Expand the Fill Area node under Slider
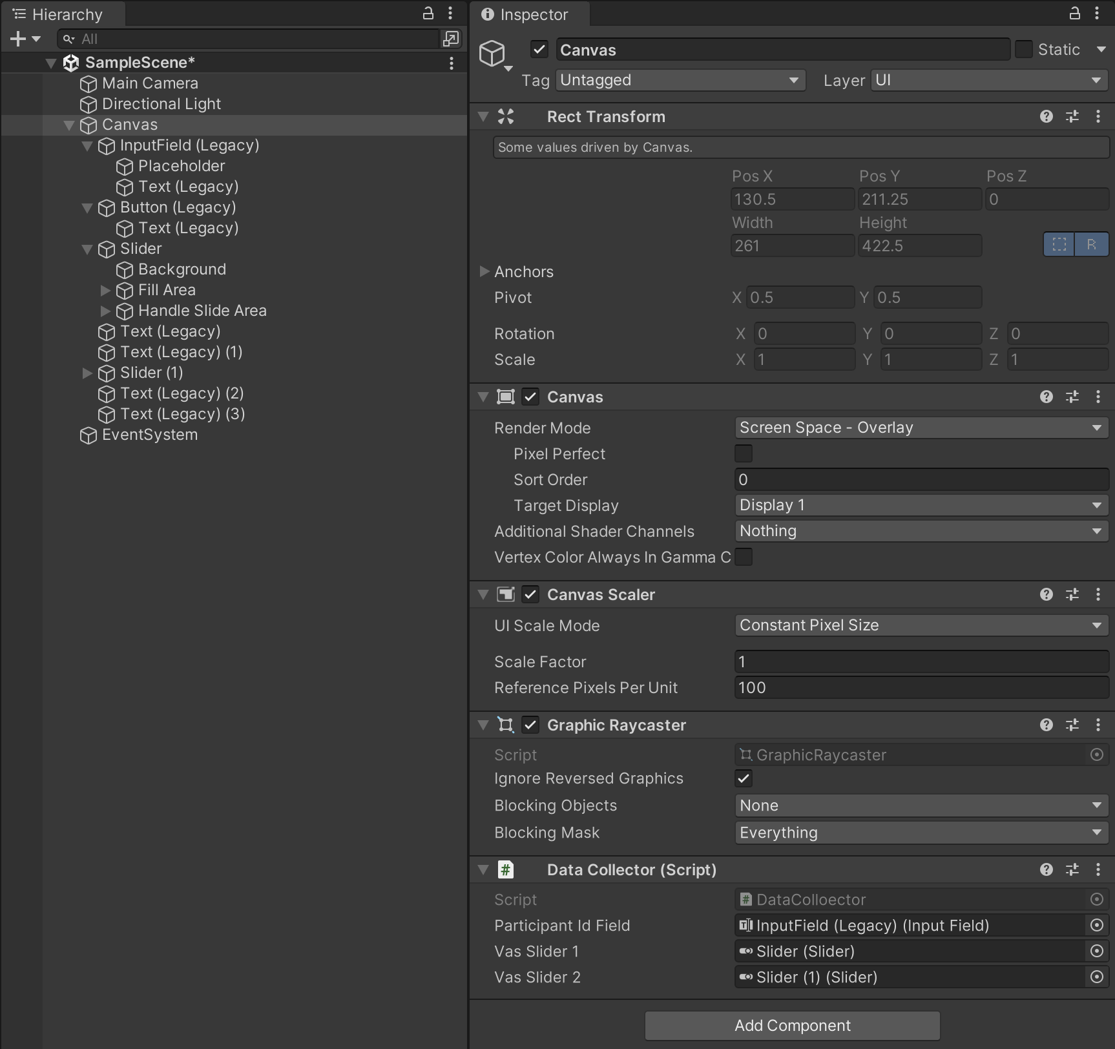The width and height of the screenshot is (1115, 1049). pos(105,291)
